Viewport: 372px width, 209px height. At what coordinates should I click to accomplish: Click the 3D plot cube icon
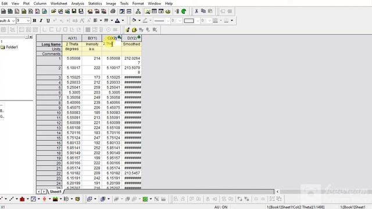(77, 199)
